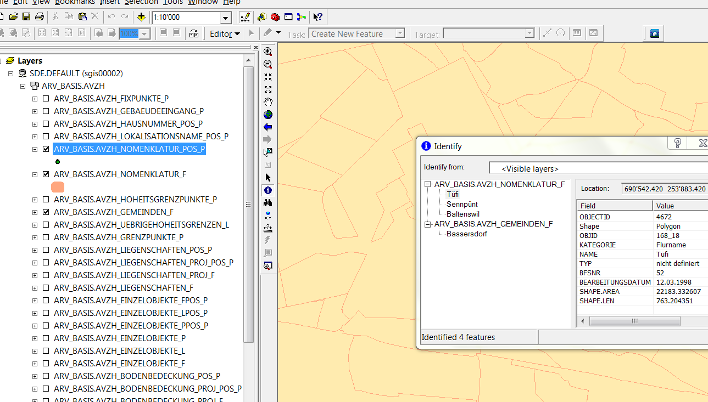Uncheck the AVZH_GEMEINDEN_F layer
This screenshot has height=402, width=708.
[46, 212]
